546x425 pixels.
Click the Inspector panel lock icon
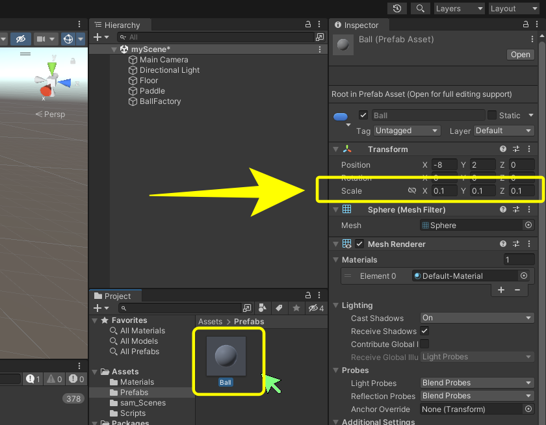tap(525, 25)
